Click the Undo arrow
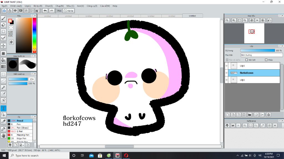Image resolution: width=284 pixels, height=159 pixels. [x=45, y=11]
